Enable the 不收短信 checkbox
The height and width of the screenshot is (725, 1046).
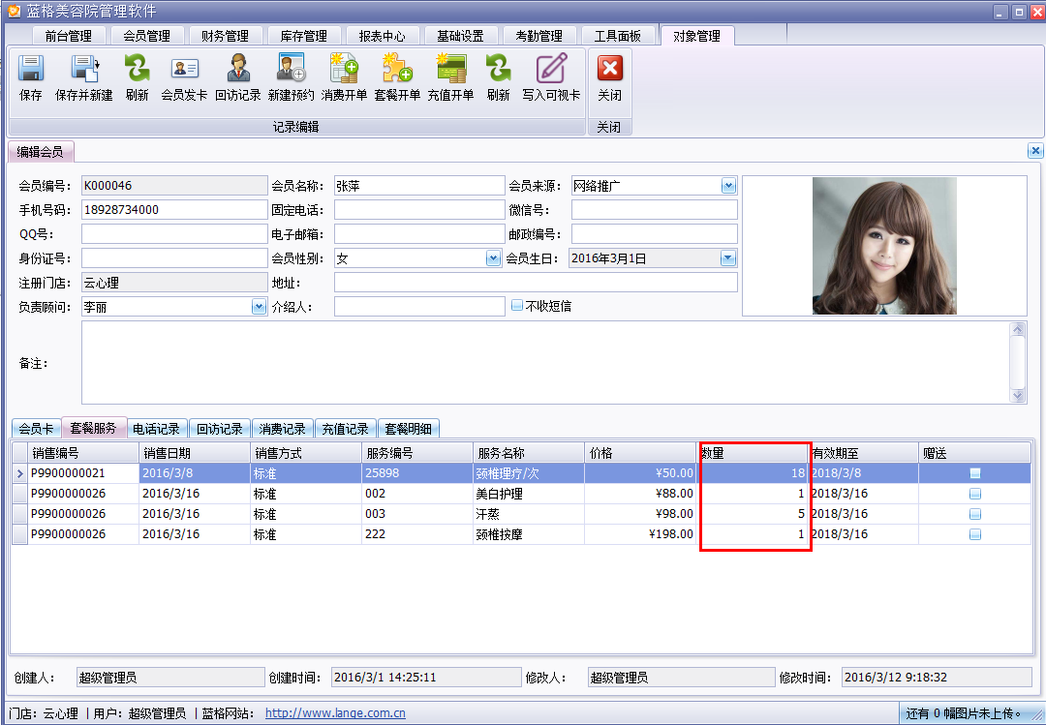517,306
